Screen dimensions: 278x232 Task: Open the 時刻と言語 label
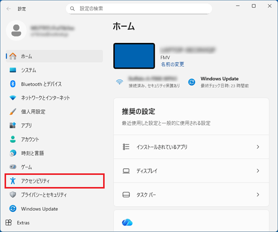tap(32, 153)
